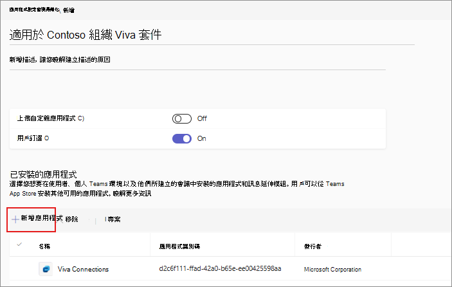
Task: Click 新增應用程式 button
Action: tap(37, 219)
